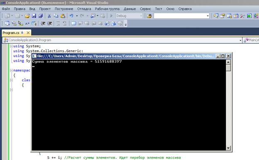259x160 pixels.
Task: Open the Окно menu
Action: coord(170,9)
